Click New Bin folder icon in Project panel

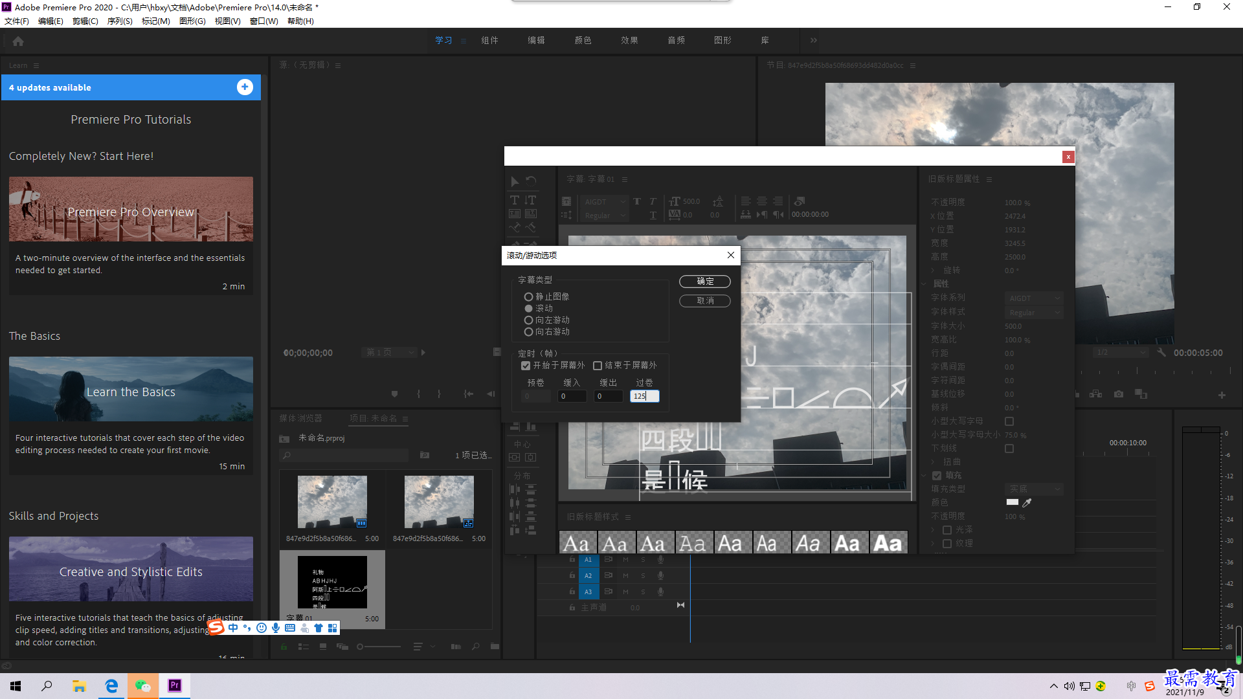[x=495, y=646]
